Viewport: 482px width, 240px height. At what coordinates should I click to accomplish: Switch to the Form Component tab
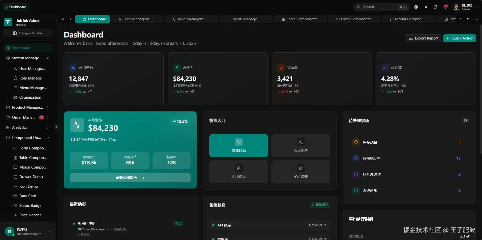(355, 19)
